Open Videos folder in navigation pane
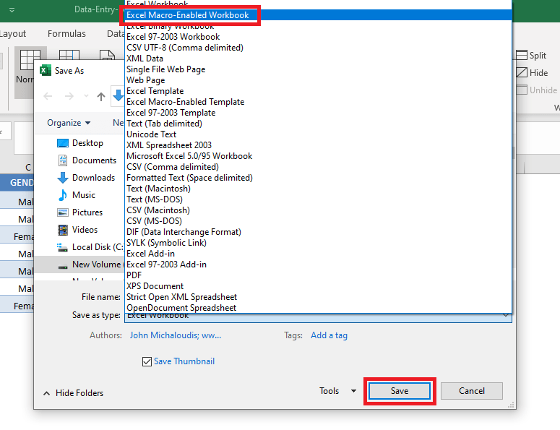Image resolution: width=560 pixels, height=430 pixels. [77, 230]
